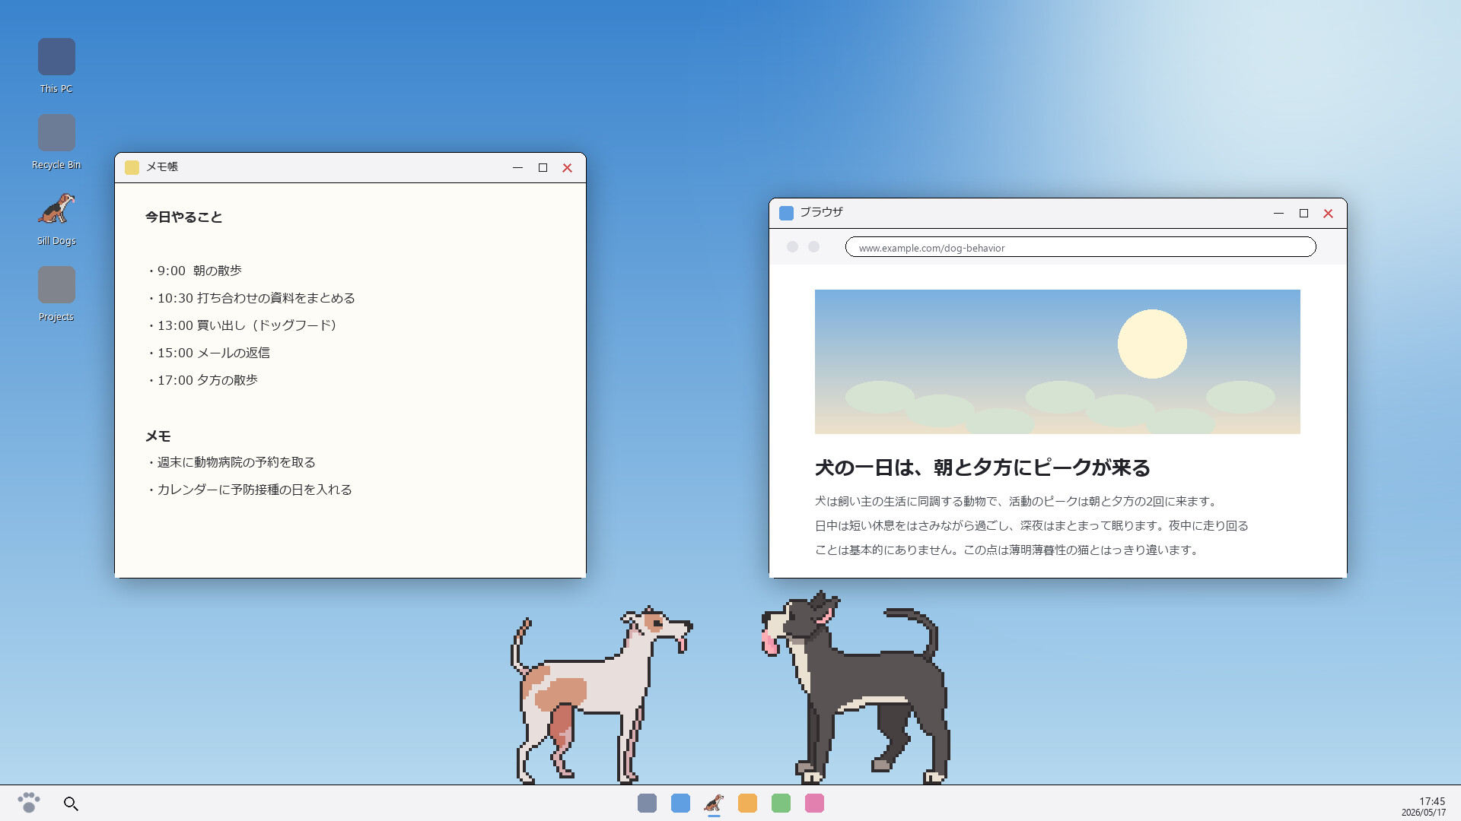Click the orange taskbar app icon
The height and width of the screenshot is (821, 1461).
747,803
